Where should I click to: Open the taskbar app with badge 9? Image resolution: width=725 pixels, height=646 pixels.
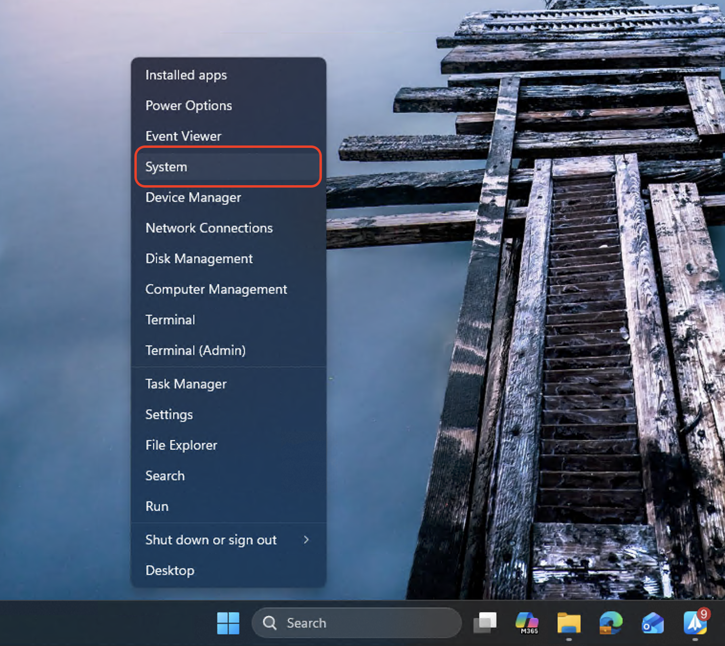(x=695, y=623)
